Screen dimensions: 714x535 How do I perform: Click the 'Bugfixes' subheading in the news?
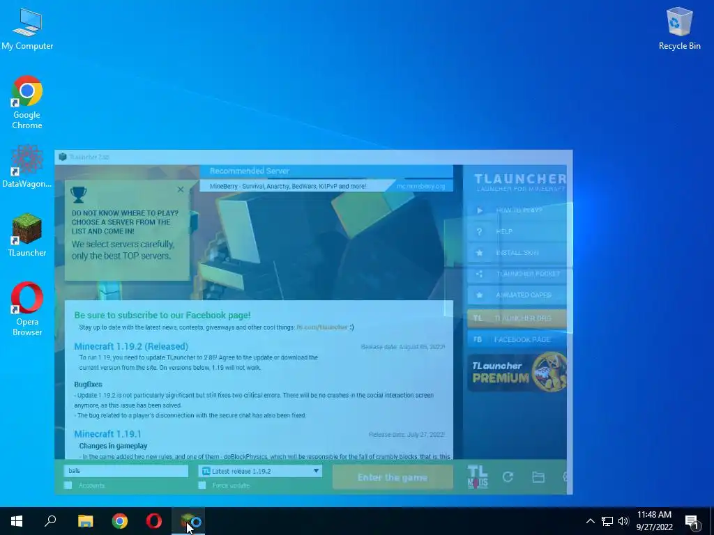88,385
